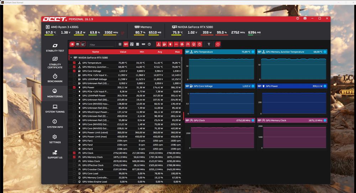The width and height of the screenshot is (356, 193).
Task: Open the Stability Test section
Action: (x=55, y=48)
